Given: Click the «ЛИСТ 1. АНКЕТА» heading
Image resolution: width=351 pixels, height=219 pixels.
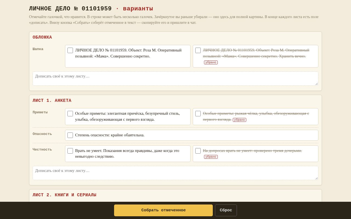Looking at the screenshot, I should pos(52,101).
